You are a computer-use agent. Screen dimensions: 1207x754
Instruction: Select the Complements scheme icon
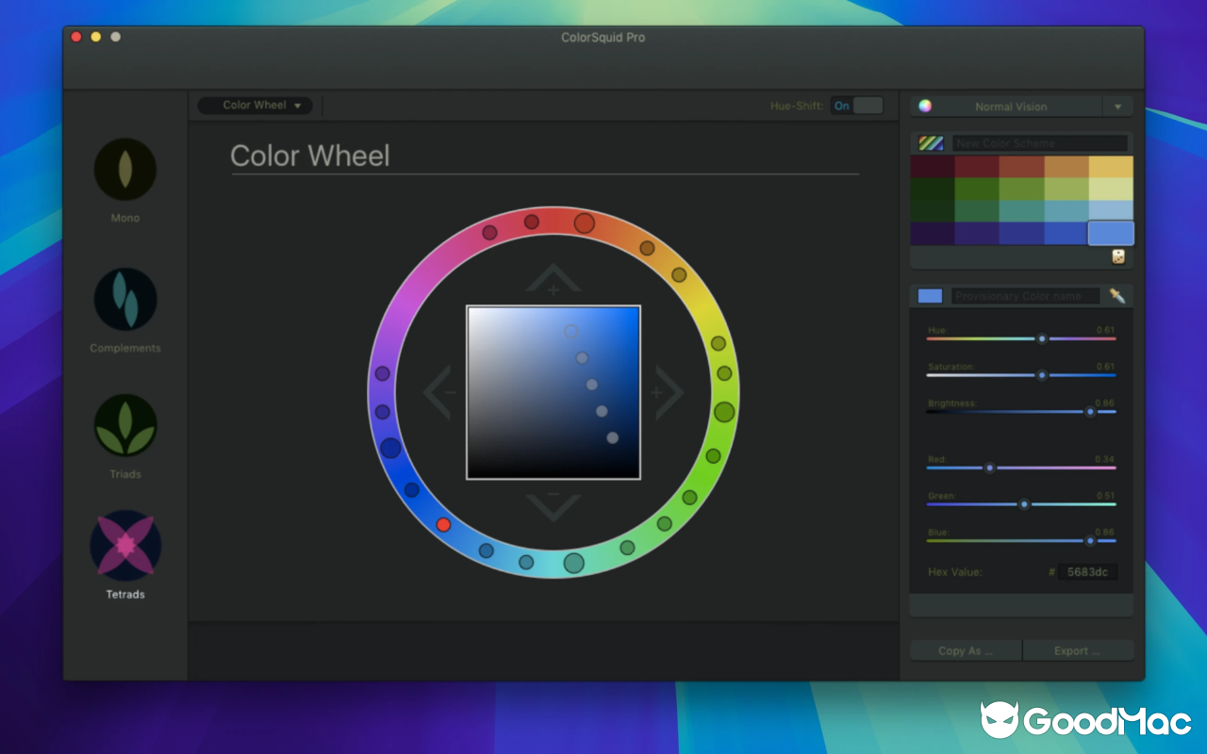[x=124, y=300]
